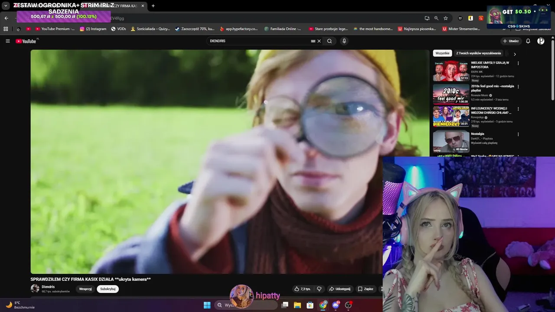This screenshot has width=555, height=312.
Task: Open the on-screen keyboard icon in search box
Action: (x=313, y=41)
